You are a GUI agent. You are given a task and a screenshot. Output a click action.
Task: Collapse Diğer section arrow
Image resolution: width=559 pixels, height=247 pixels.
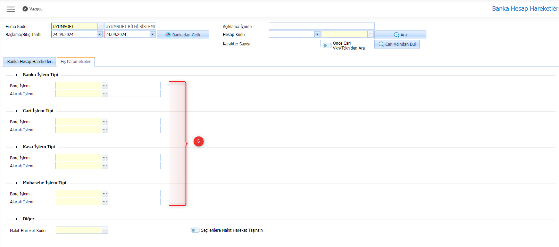(x=17, y=219)
